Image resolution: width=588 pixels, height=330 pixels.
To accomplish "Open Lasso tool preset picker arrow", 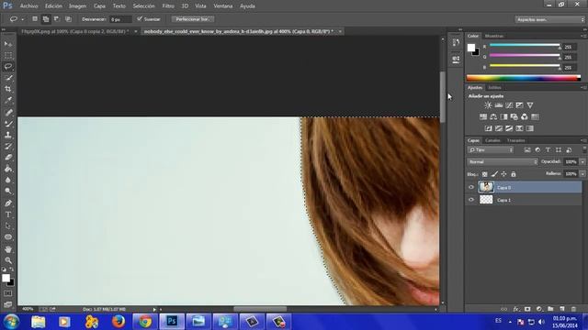I will [22, 19].
